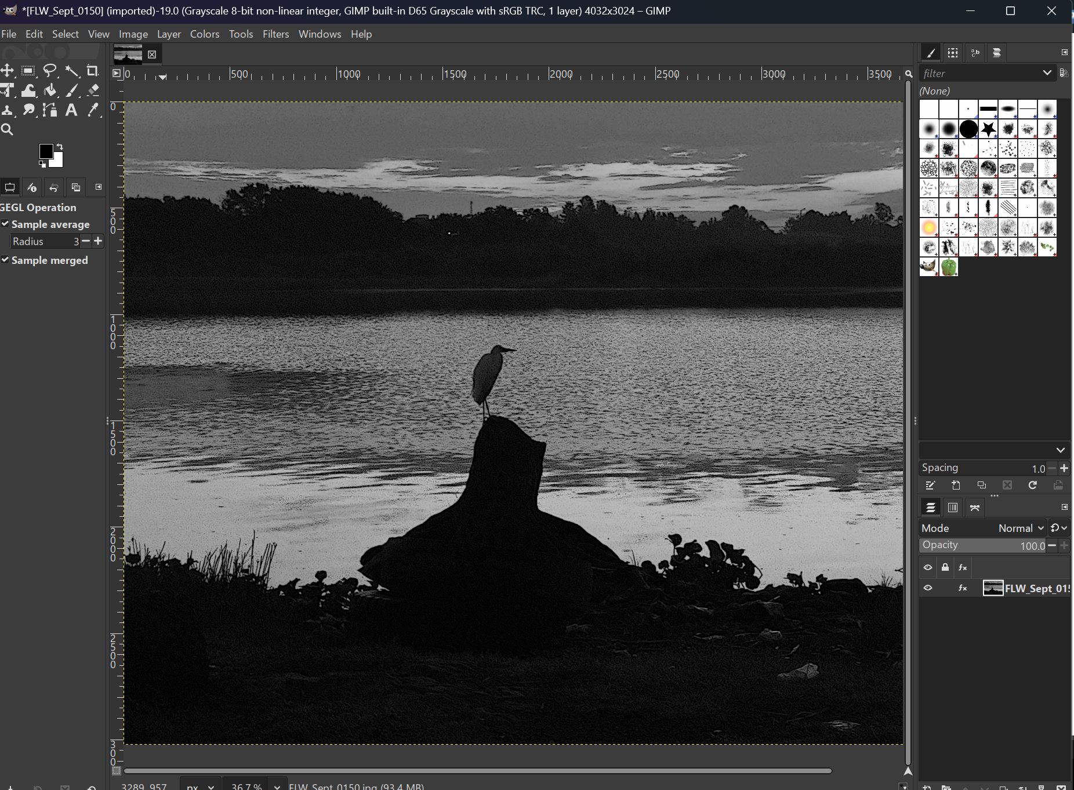1074x790 pixels.
Task: Open the layer Mode dropdown
Action: 1019,528
